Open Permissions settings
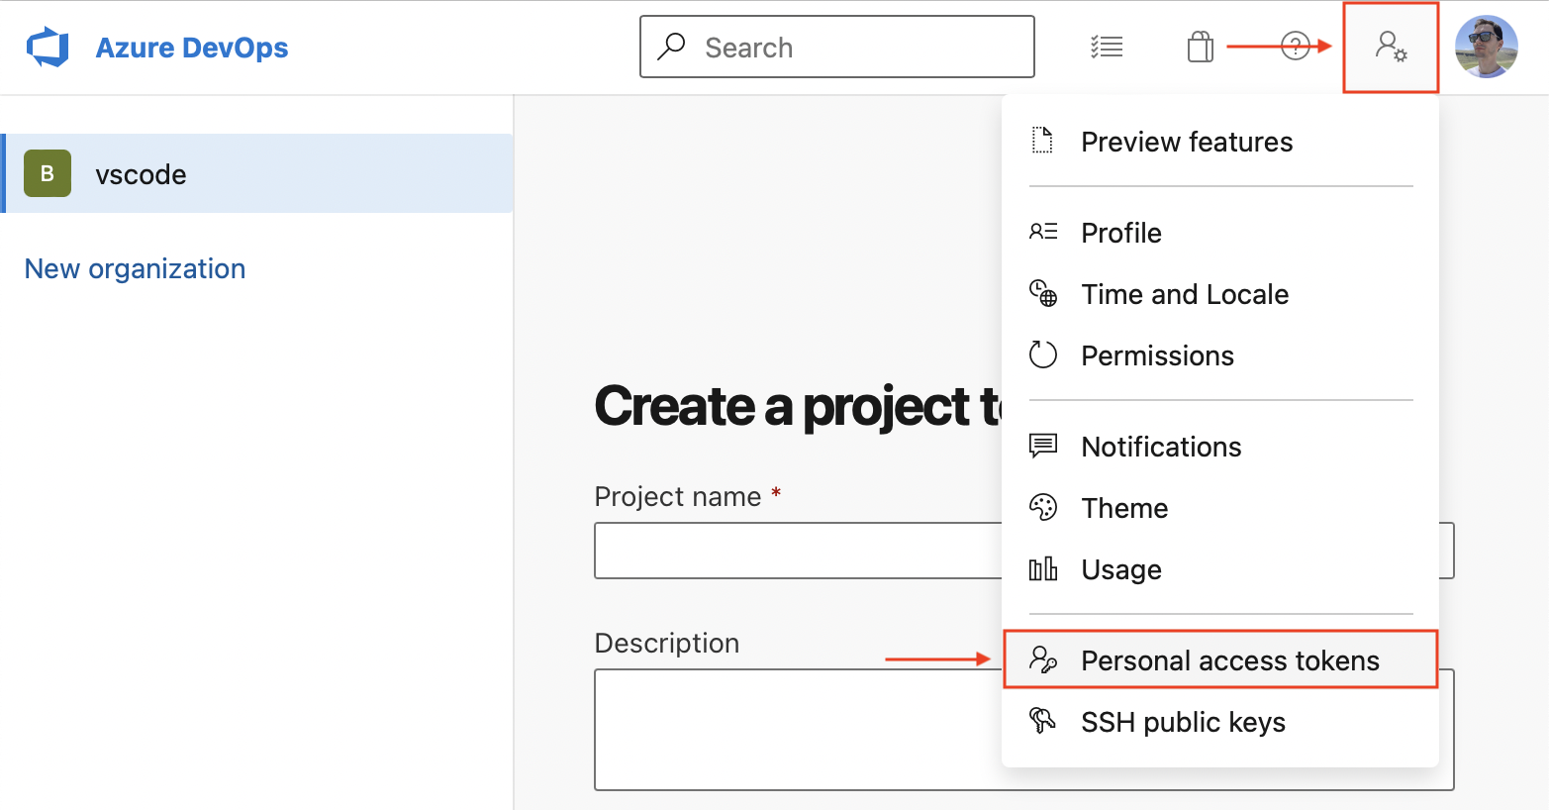 (x=1157, y=354)
